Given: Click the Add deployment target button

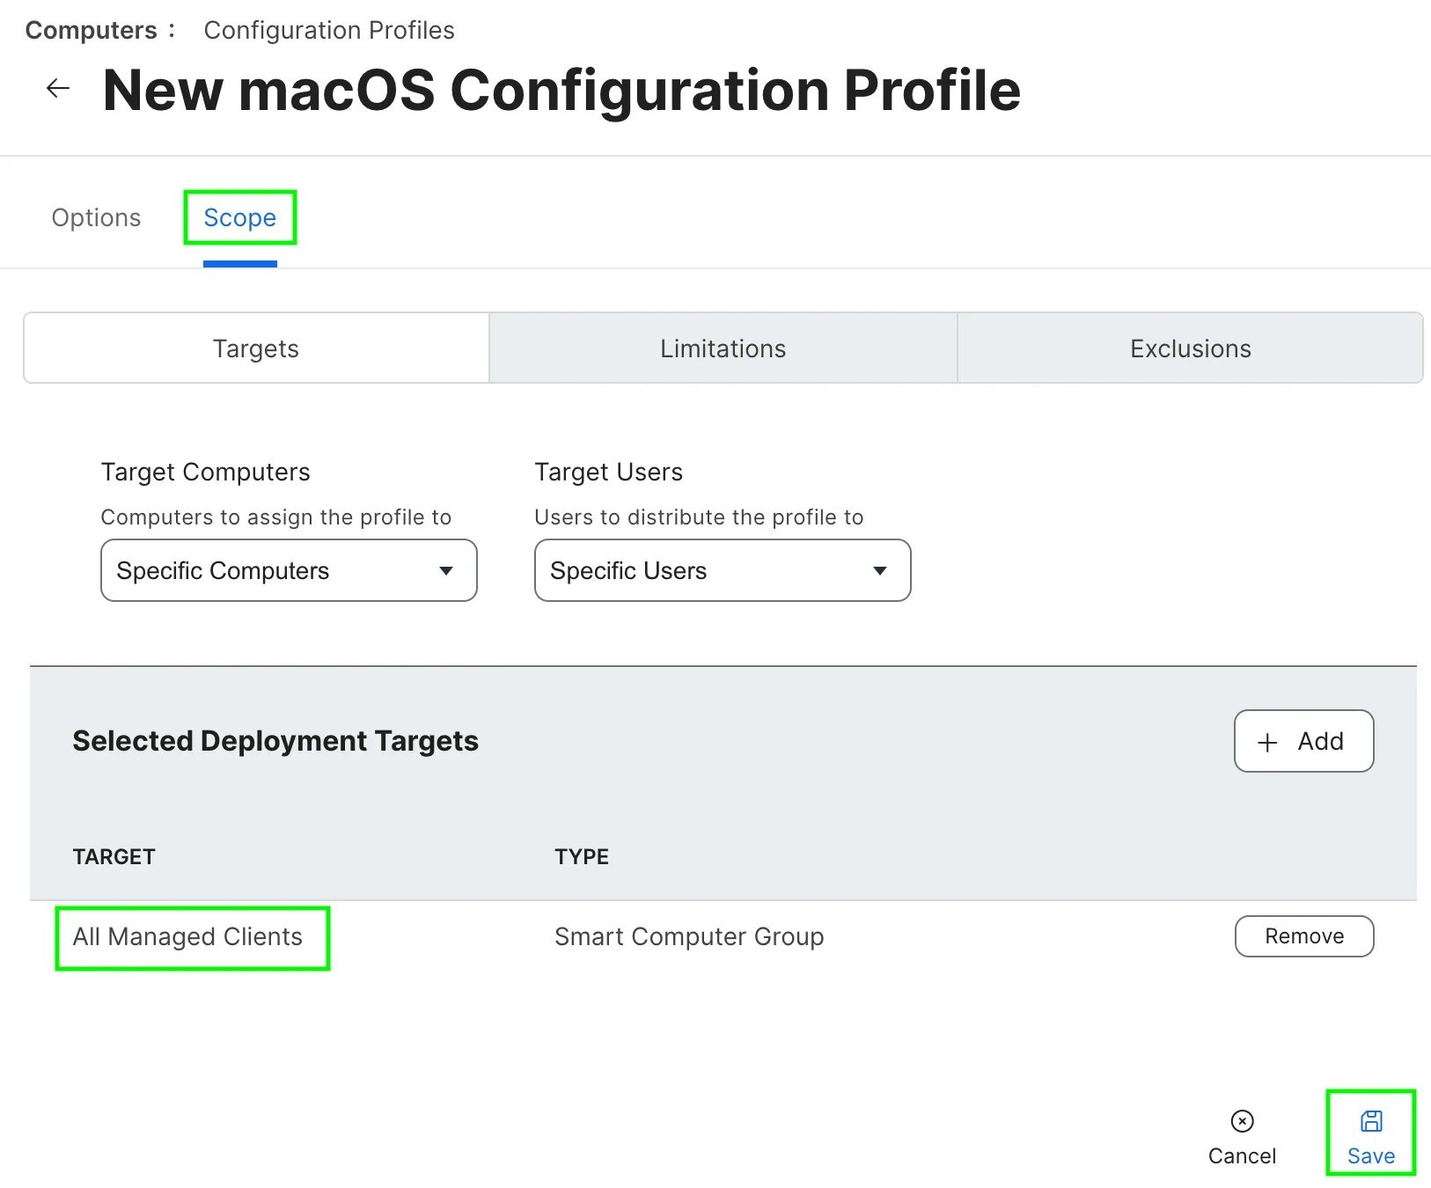Looking at the screenshot, I should coord(1303,741).
